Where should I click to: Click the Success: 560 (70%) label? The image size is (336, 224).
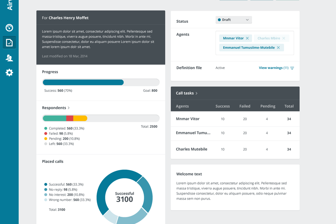click(58, 91)
